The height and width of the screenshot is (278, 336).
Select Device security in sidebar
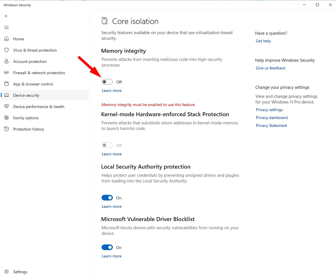(x=45, y=95)
